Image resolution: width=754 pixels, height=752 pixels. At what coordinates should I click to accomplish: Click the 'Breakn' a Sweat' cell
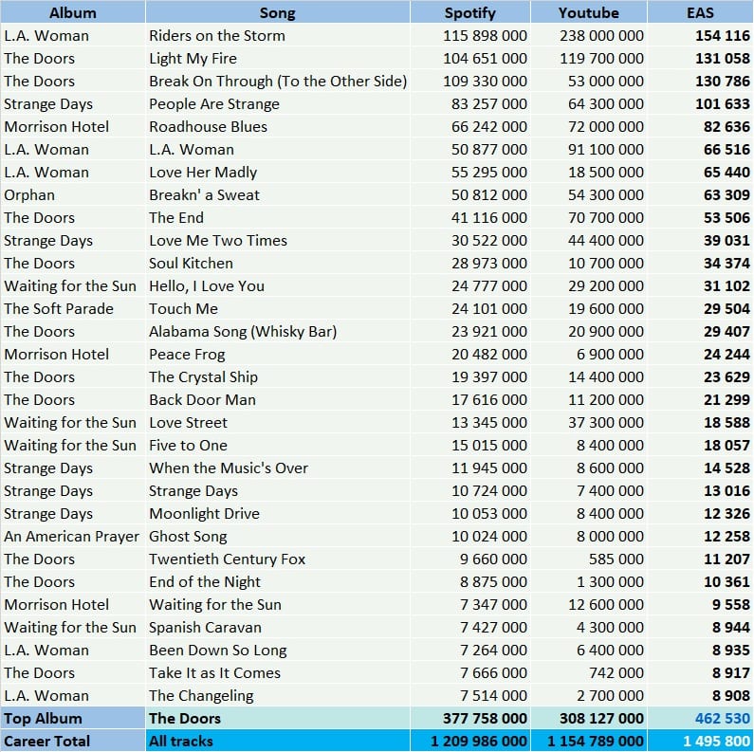[x=278, y=194]
